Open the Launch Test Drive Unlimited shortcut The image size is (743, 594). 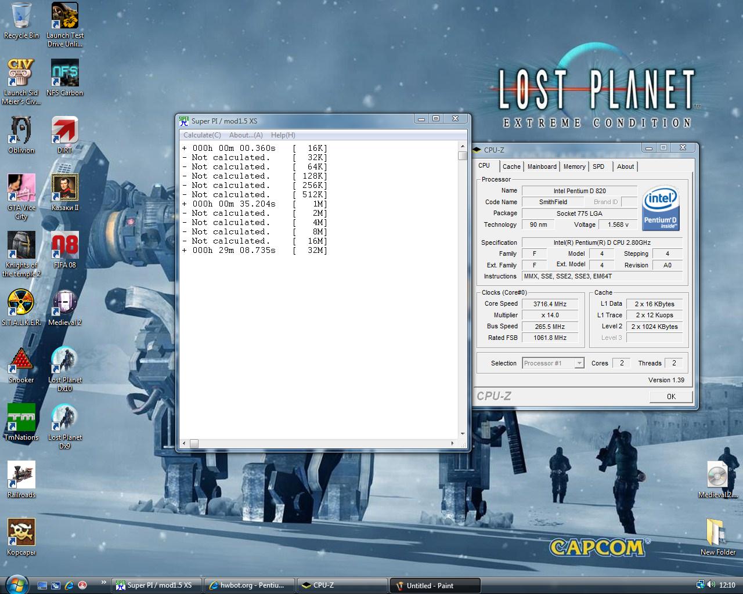pos(65,25)
